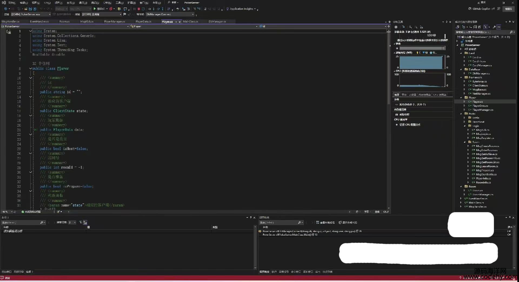
Task: Toggle View all threads in Call Stack
Action: [326, 223]
